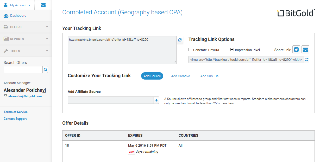Switch to the Add Sub IDs tab
Viewport: 320px width, 162px height.
(209, 76)
